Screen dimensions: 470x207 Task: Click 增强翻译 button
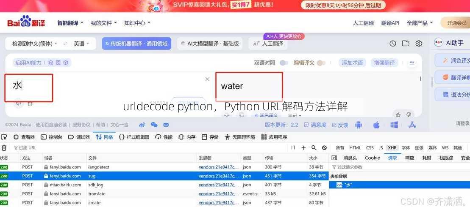pyautogui.click(x=384, y=63)
